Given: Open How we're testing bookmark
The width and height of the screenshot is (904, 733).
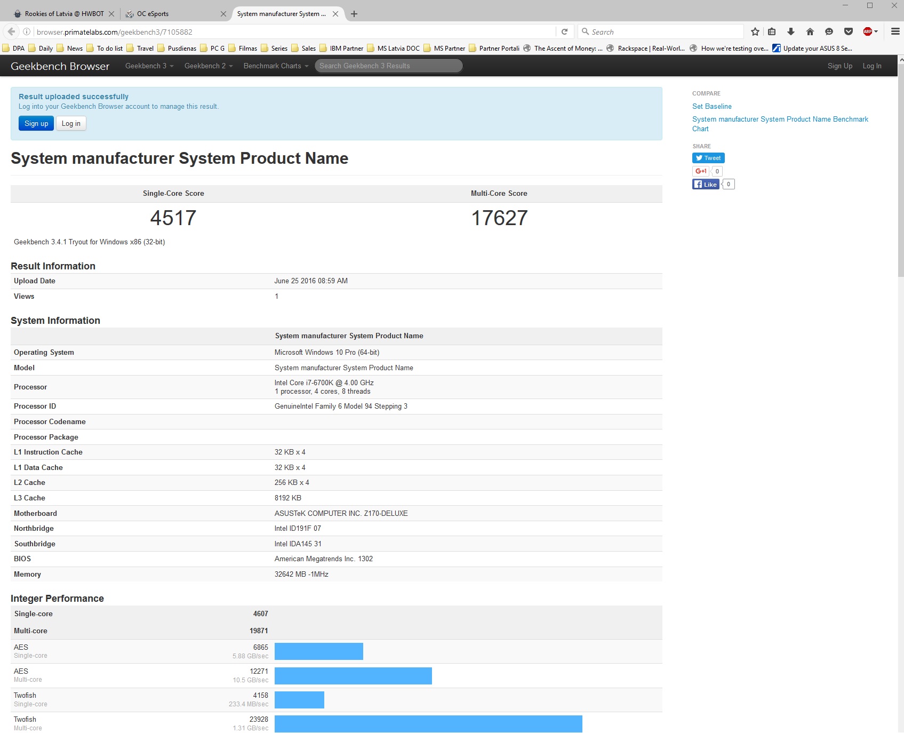Looking at the screenshot, I should [x=729, y=48].
